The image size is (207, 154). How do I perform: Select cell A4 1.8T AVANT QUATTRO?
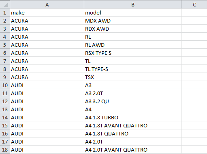(132, 125)
